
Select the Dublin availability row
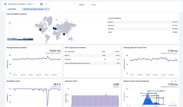[143, 32]
